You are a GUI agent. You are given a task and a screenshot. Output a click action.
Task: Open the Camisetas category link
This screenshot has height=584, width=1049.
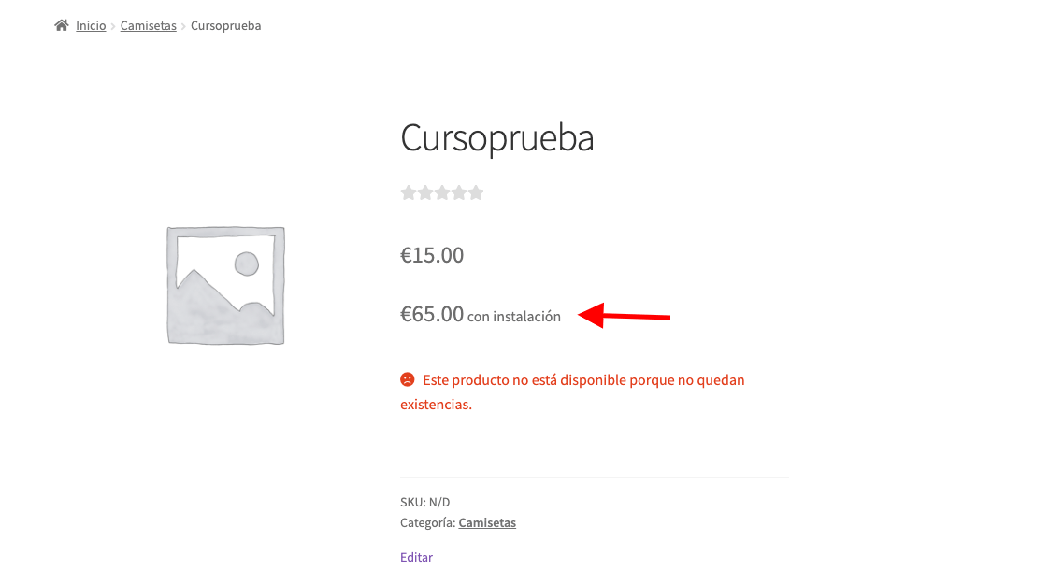point(487,522)
